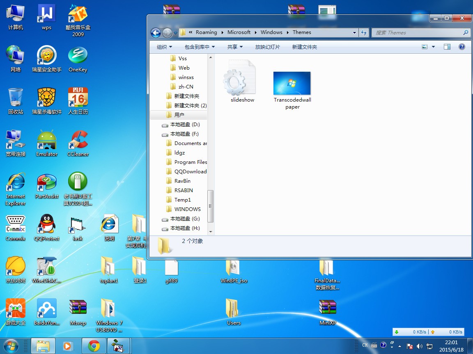This screenshot has height=354, width=473.
Task: Open the PartAssist desktop shortcut
Action: (x=47, y=186)
